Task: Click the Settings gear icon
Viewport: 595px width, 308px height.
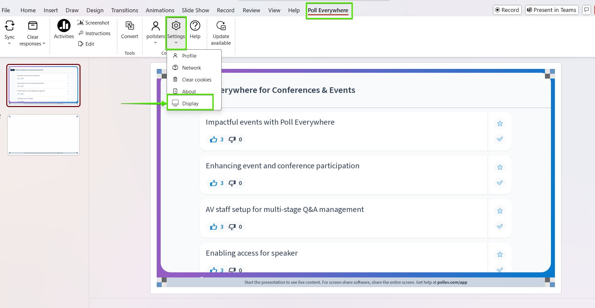Action: click(176, 26)
